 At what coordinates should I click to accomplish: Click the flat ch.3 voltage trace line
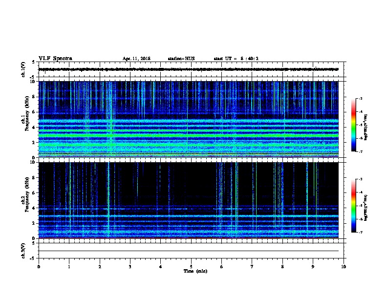[x=189, y=251]
